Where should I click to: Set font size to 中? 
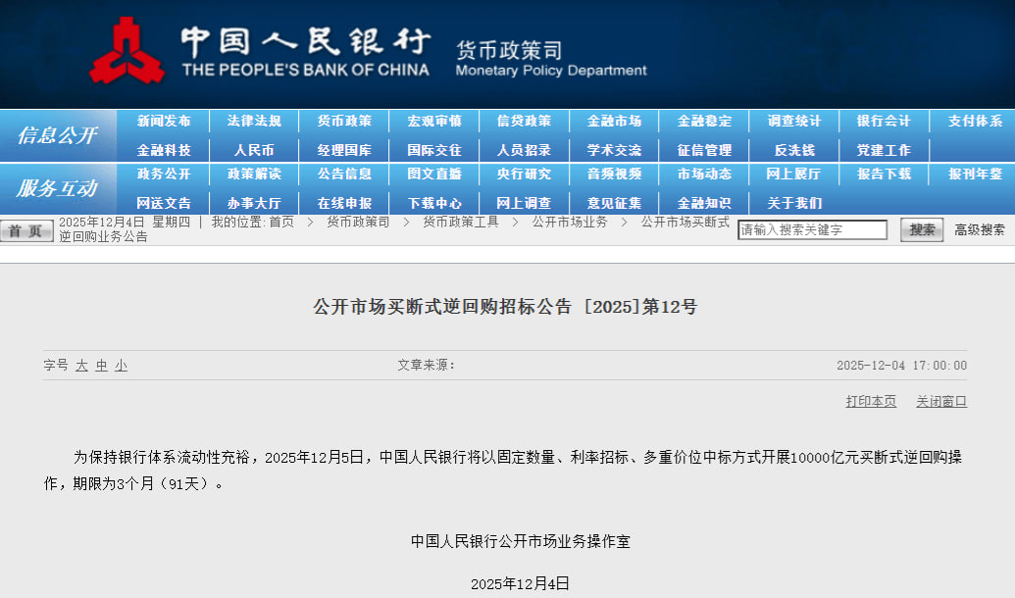click(x=102, y=366)
